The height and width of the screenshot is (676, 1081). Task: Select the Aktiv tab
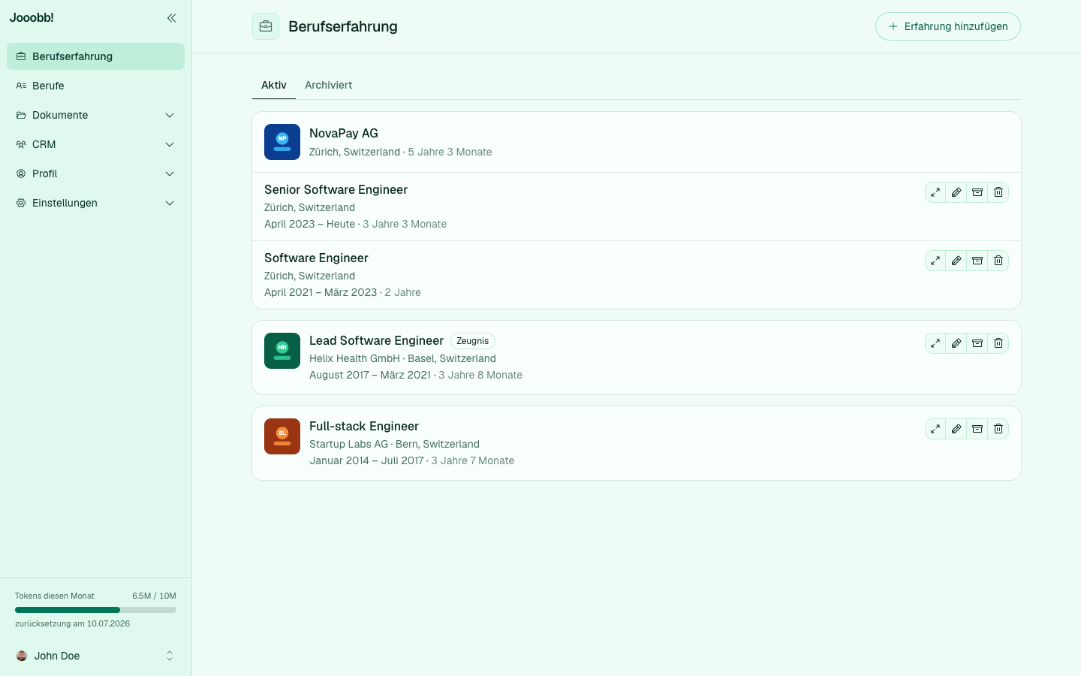click(274, 85)
